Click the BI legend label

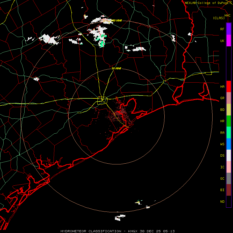(x=222, y=190)
